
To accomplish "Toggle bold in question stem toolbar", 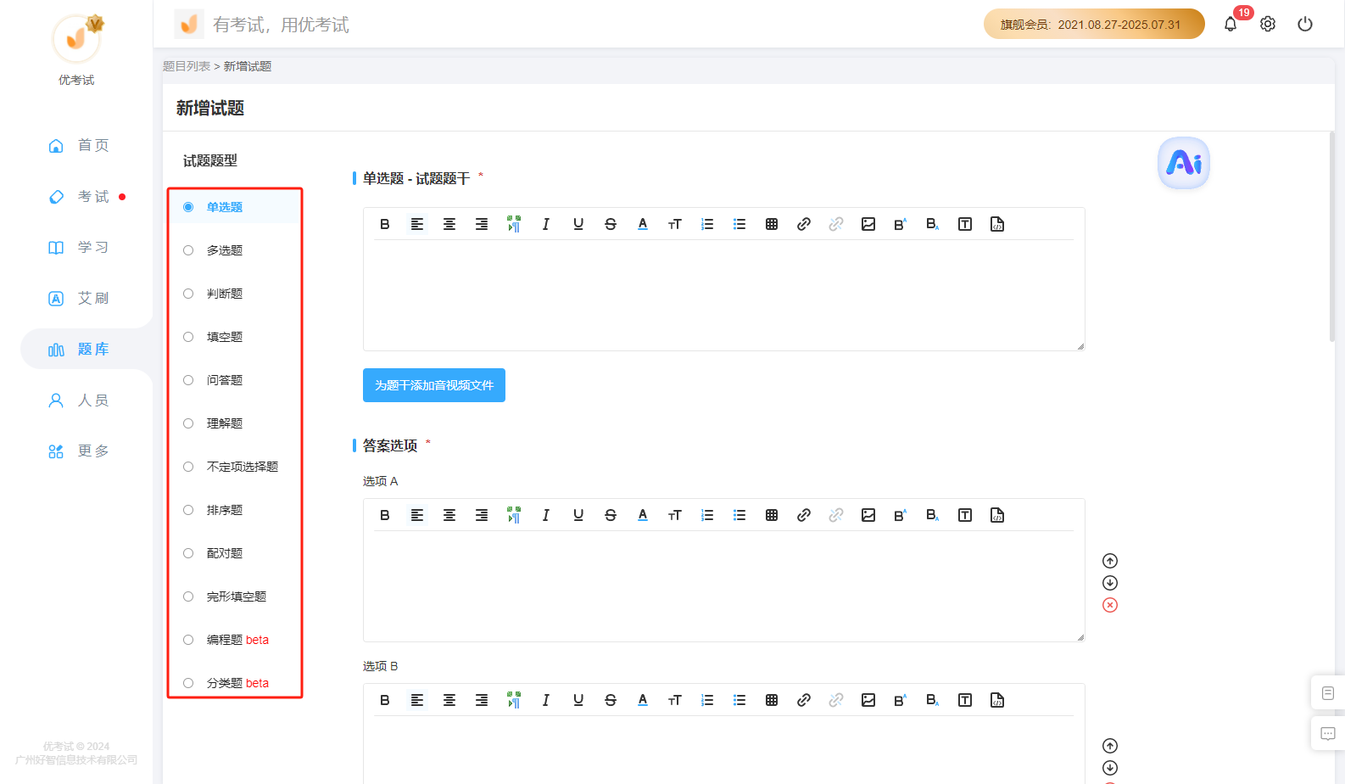I will click(x=385, y=224).
